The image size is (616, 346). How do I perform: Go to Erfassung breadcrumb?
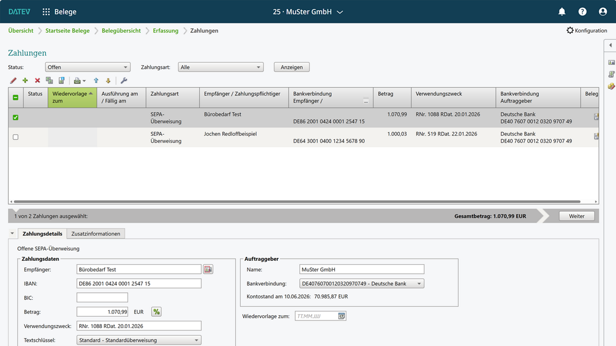coord(166,31)
